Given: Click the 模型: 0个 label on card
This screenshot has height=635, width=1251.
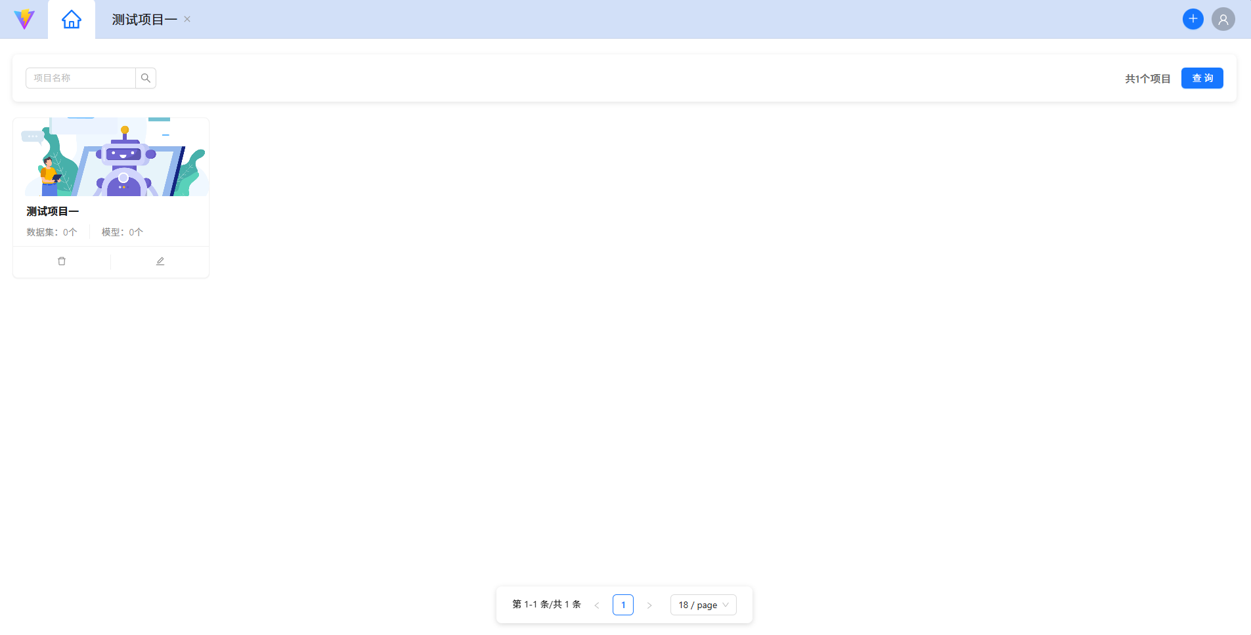Looking at the screenshot, I should [122, 232].
